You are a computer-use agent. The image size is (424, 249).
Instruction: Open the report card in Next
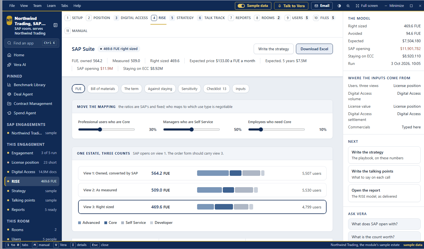coord(384,193)
